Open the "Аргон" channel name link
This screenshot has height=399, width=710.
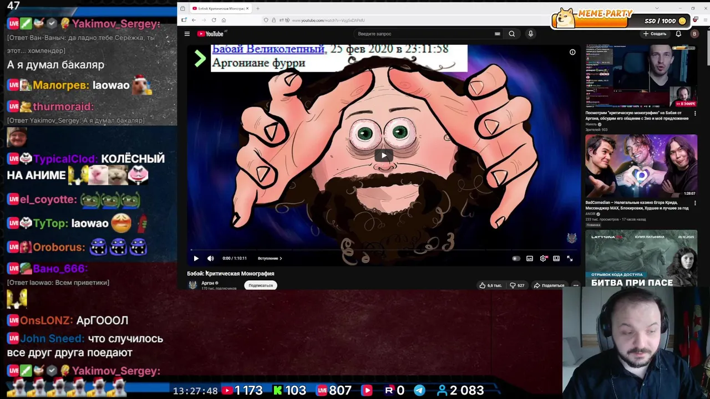coord(207,283)
